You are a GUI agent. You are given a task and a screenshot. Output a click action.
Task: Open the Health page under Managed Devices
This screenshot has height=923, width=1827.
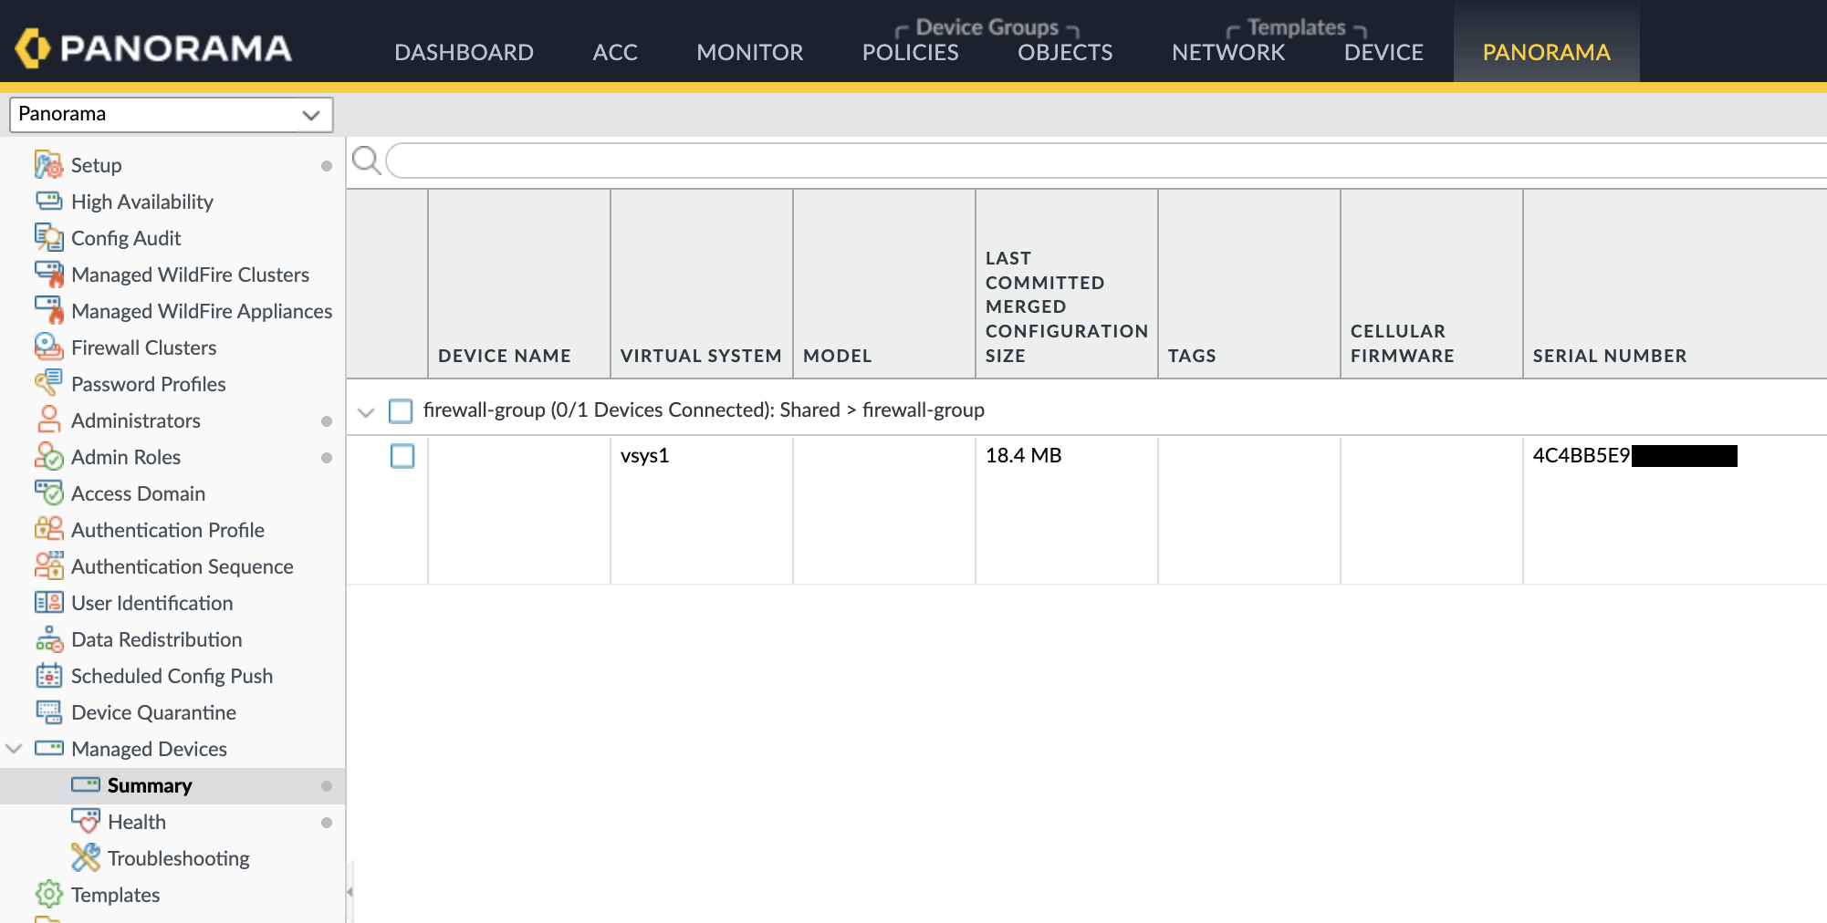(137, 822)
